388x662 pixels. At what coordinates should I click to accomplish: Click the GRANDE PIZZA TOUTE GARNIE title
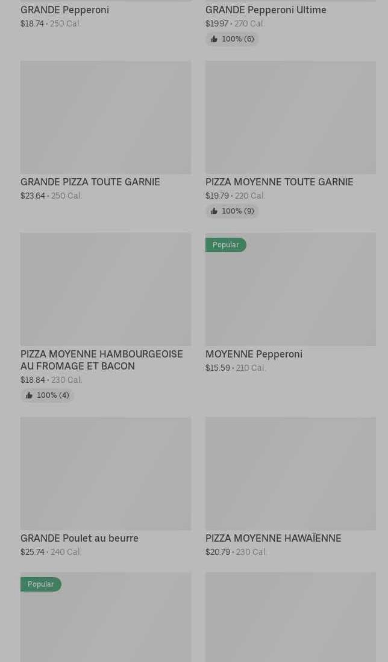(90, 182)
